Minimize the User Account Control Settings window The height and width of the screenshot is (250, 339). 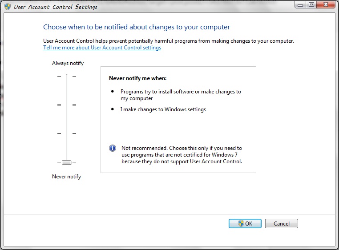[x=300, y=5]
